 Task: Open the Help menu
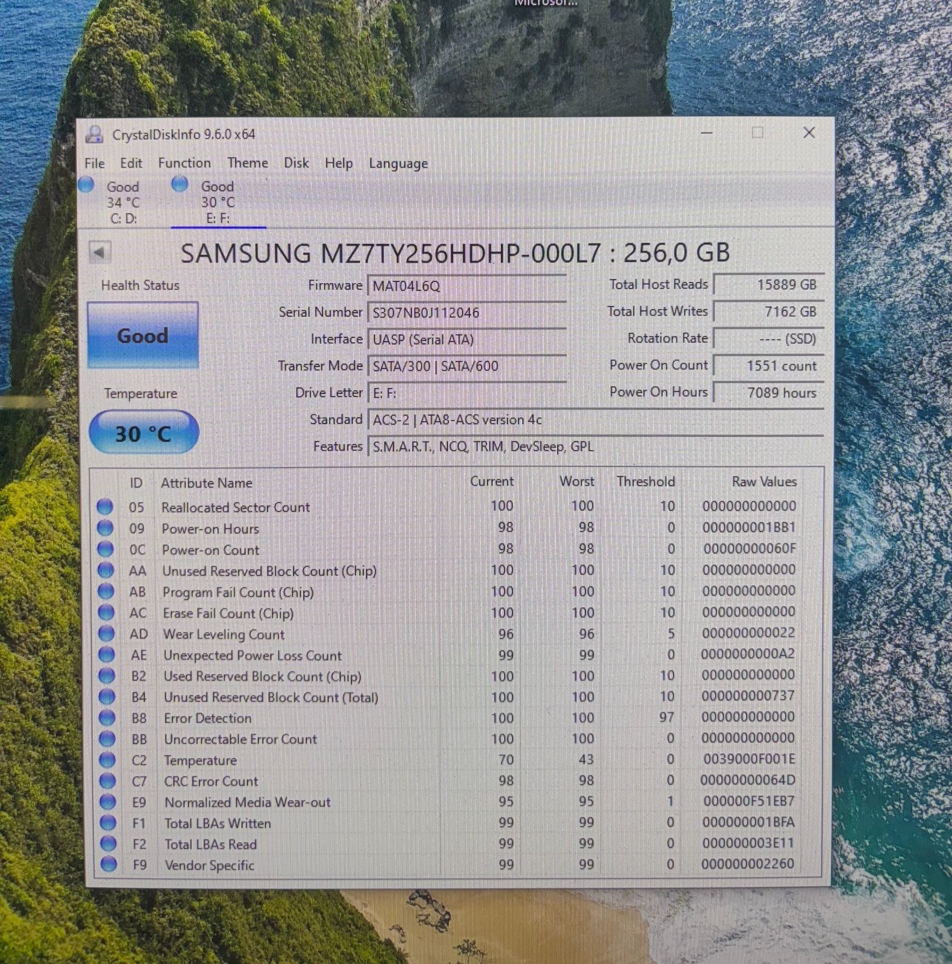tap(339, 163)
